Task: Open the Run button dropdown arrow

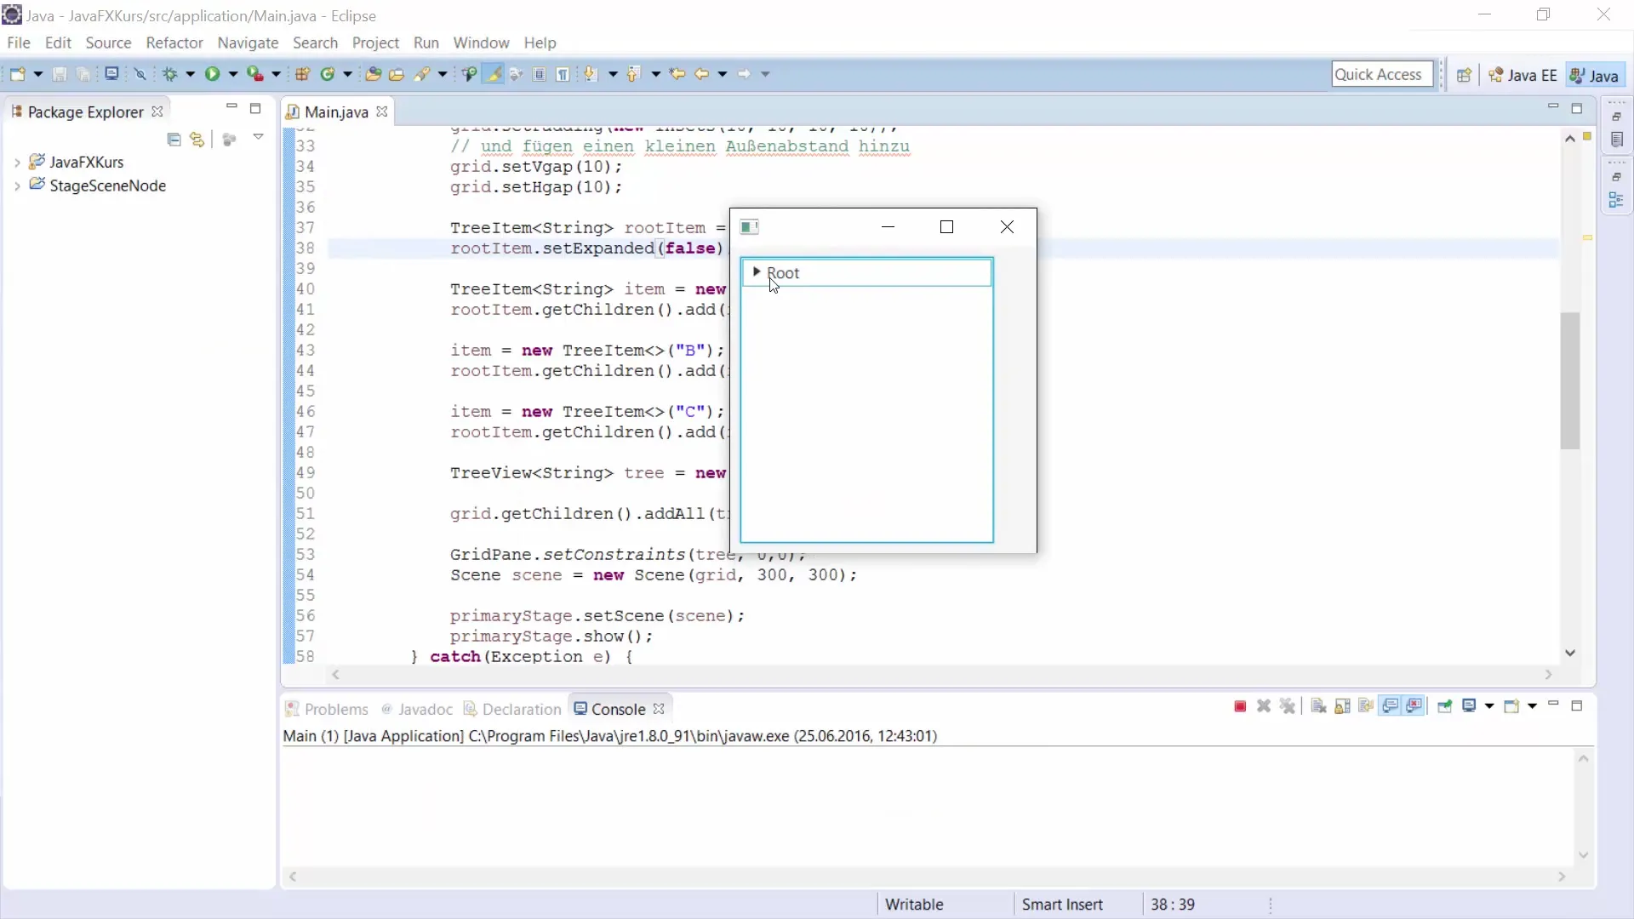Action: point(232,75)
